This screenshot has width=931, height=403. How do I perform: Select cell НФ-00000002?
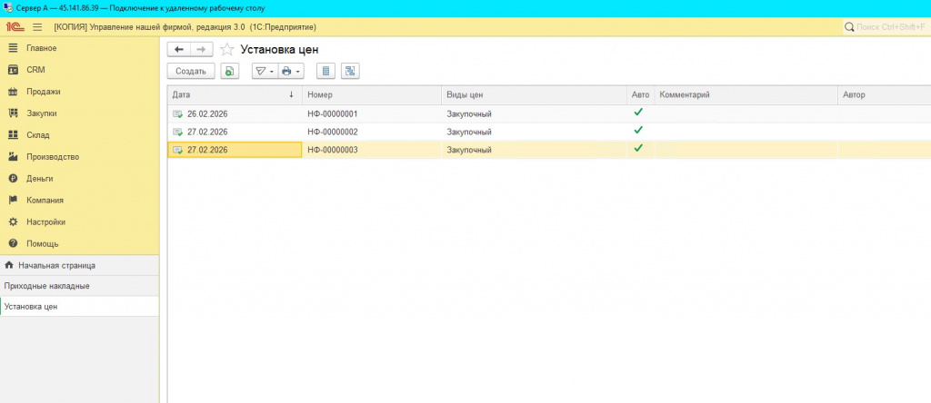372,133
